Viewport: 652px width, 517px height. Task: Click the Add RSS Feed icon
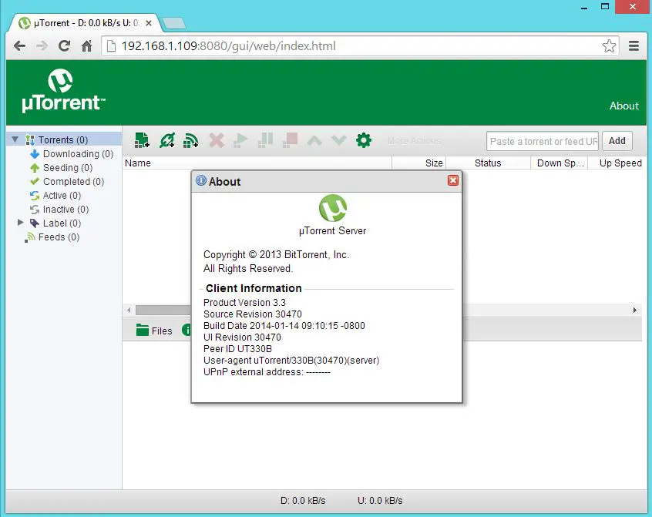tap(191, 140)
